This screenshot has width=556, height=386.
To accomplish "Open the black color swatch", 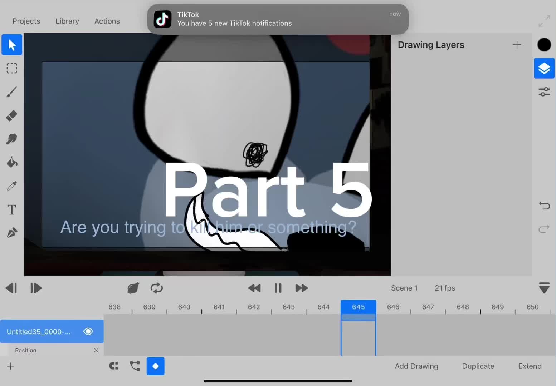I will tap(544, 45).
